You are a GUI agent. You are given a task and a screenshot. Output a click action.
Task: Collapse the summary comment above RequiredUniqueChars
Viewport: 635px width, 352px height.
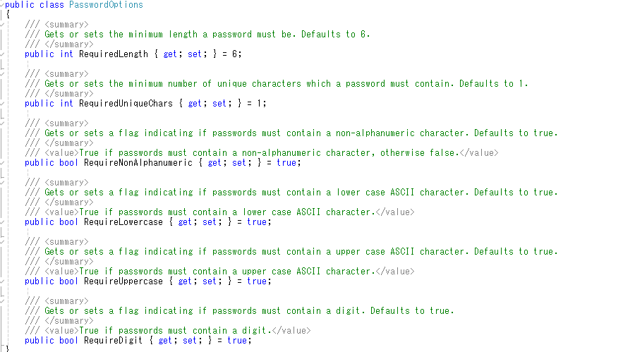click(x=2, y=74)
